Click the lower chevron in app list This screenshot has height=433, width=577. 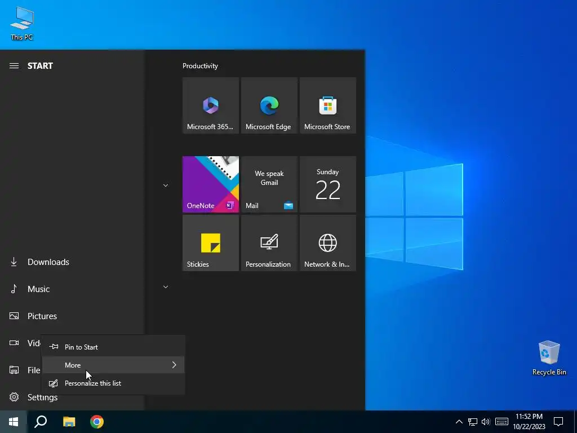(x=166, y=287)
